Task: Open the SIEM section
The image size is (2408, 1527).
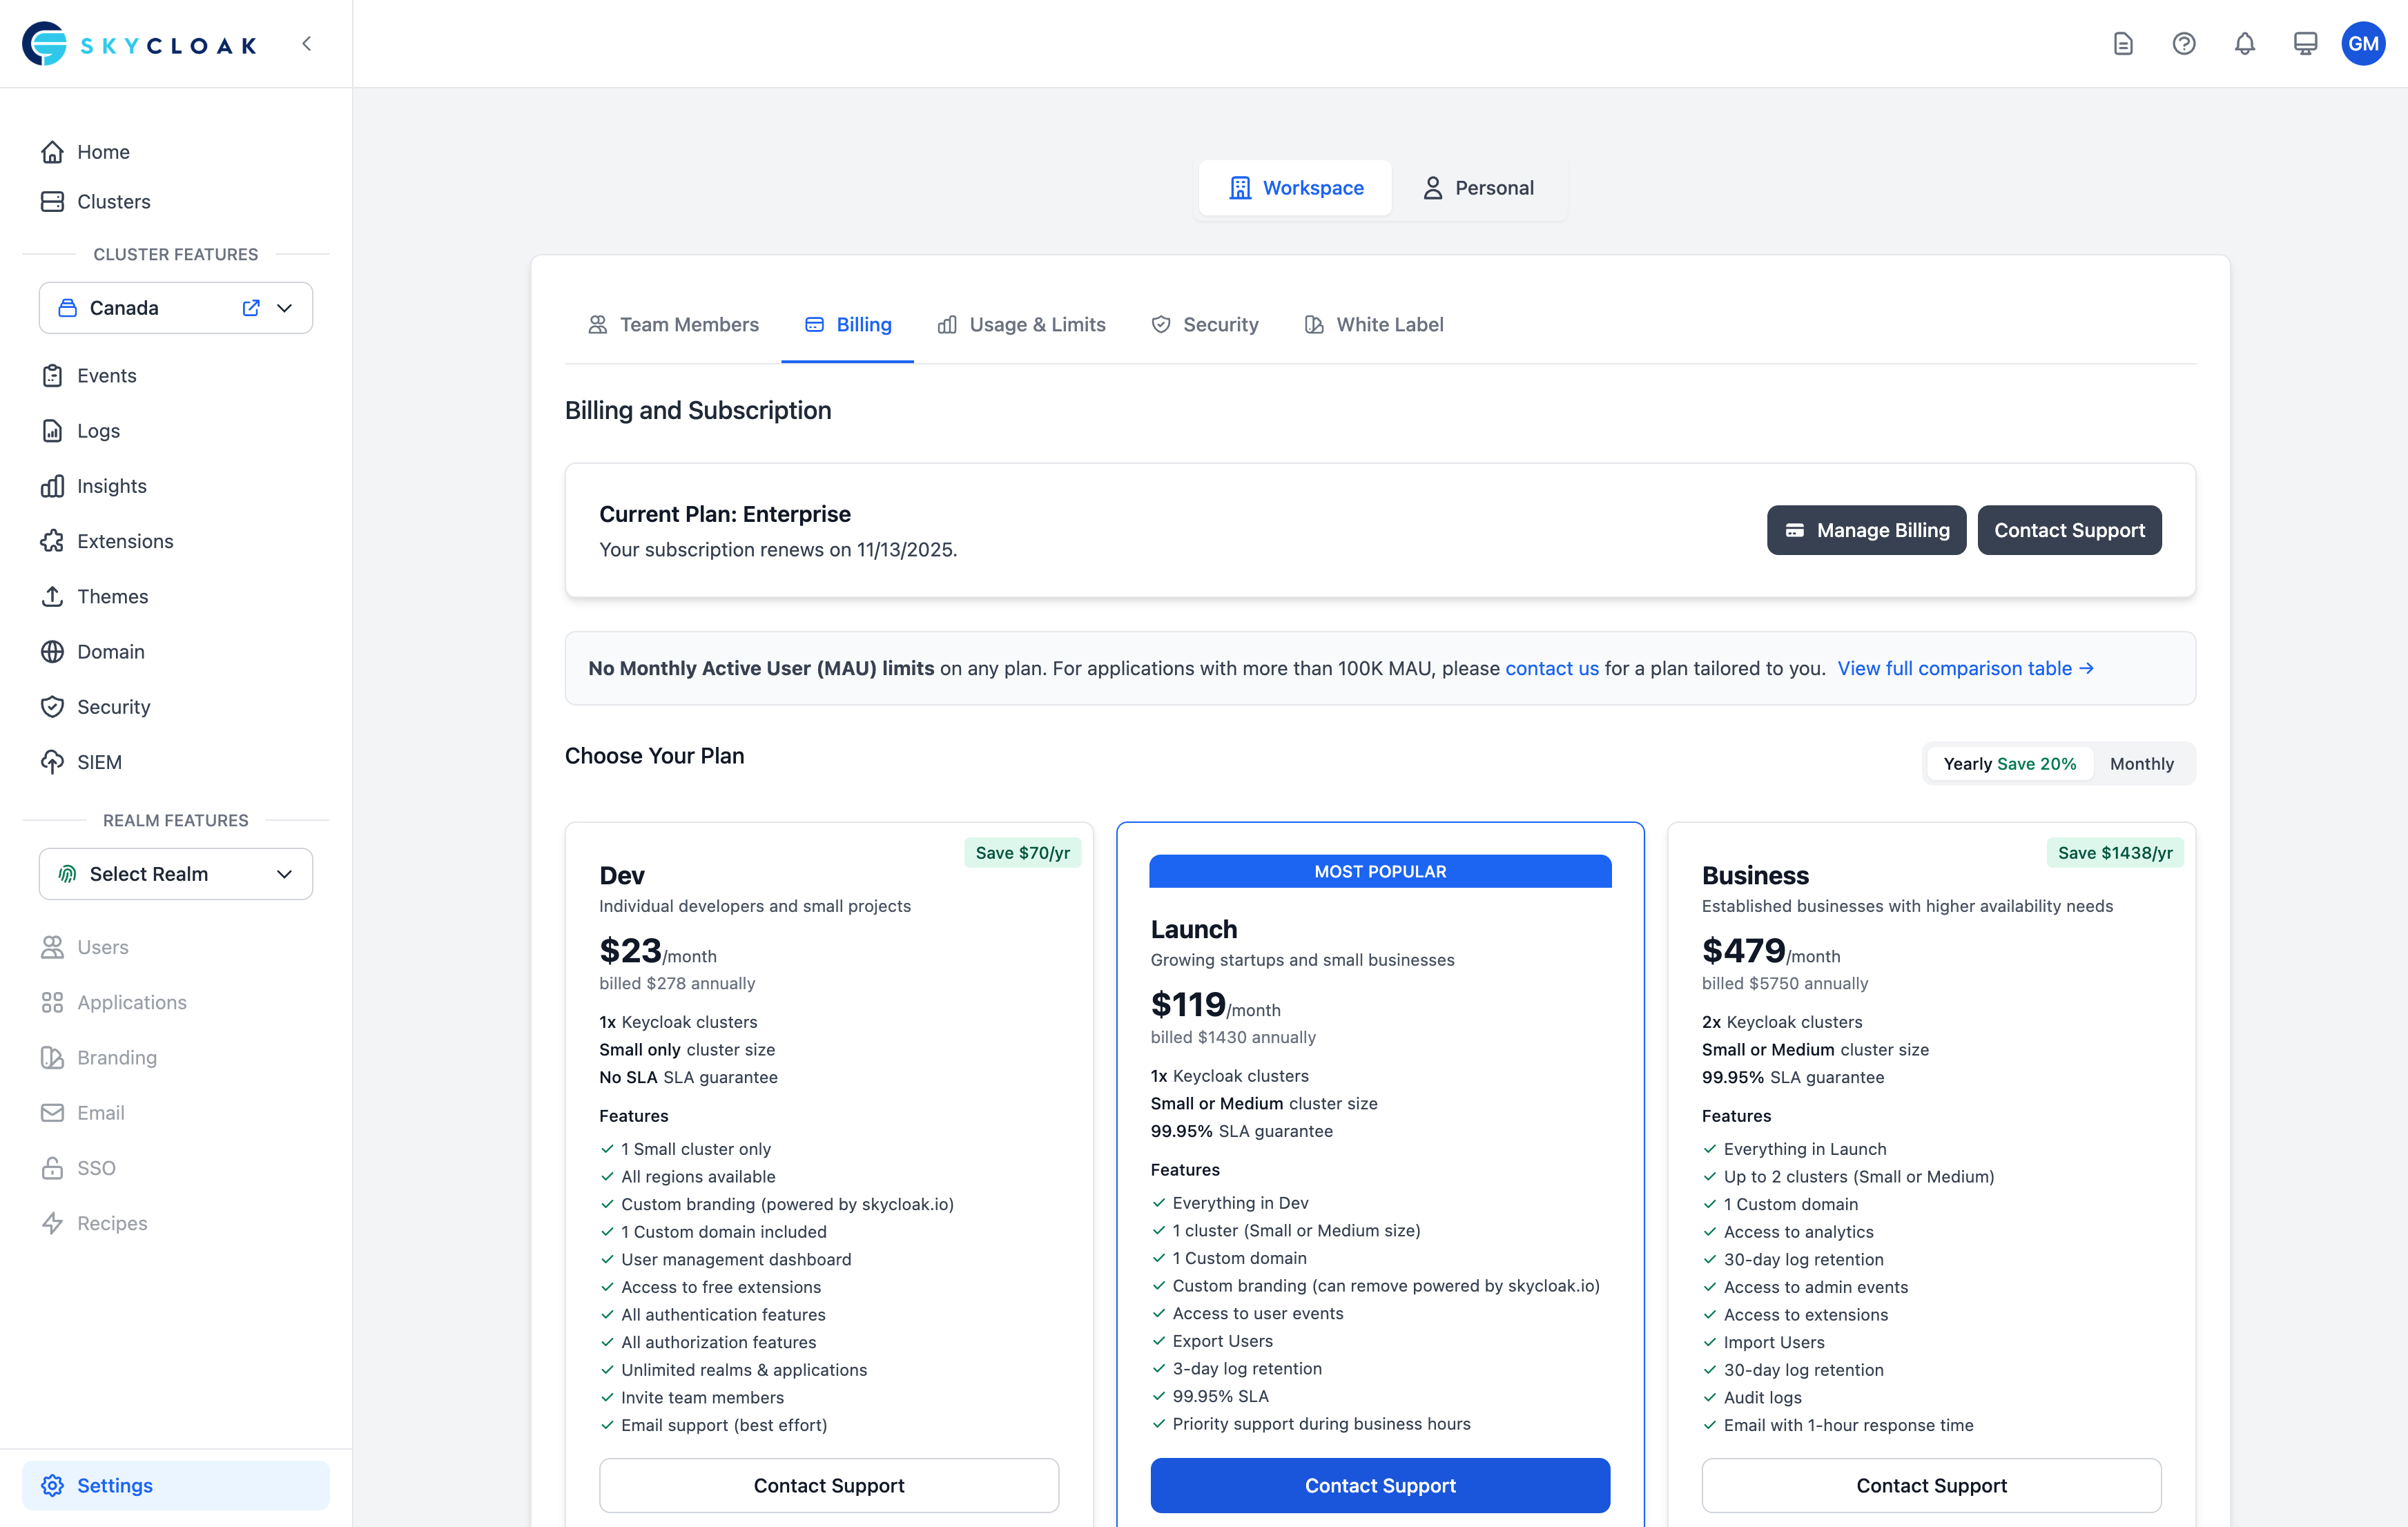Action: 99,762
